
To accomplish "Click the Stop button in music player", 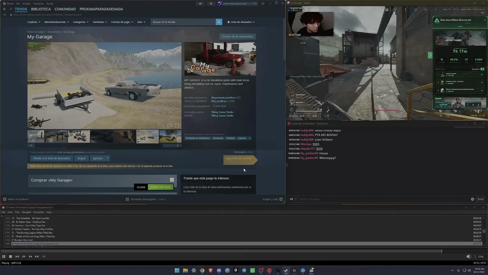I will (11, 257).
